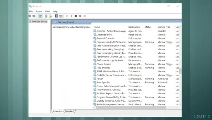
Task: Click the gear icon beside Plug and Play
Action: [x=95, y=68]
